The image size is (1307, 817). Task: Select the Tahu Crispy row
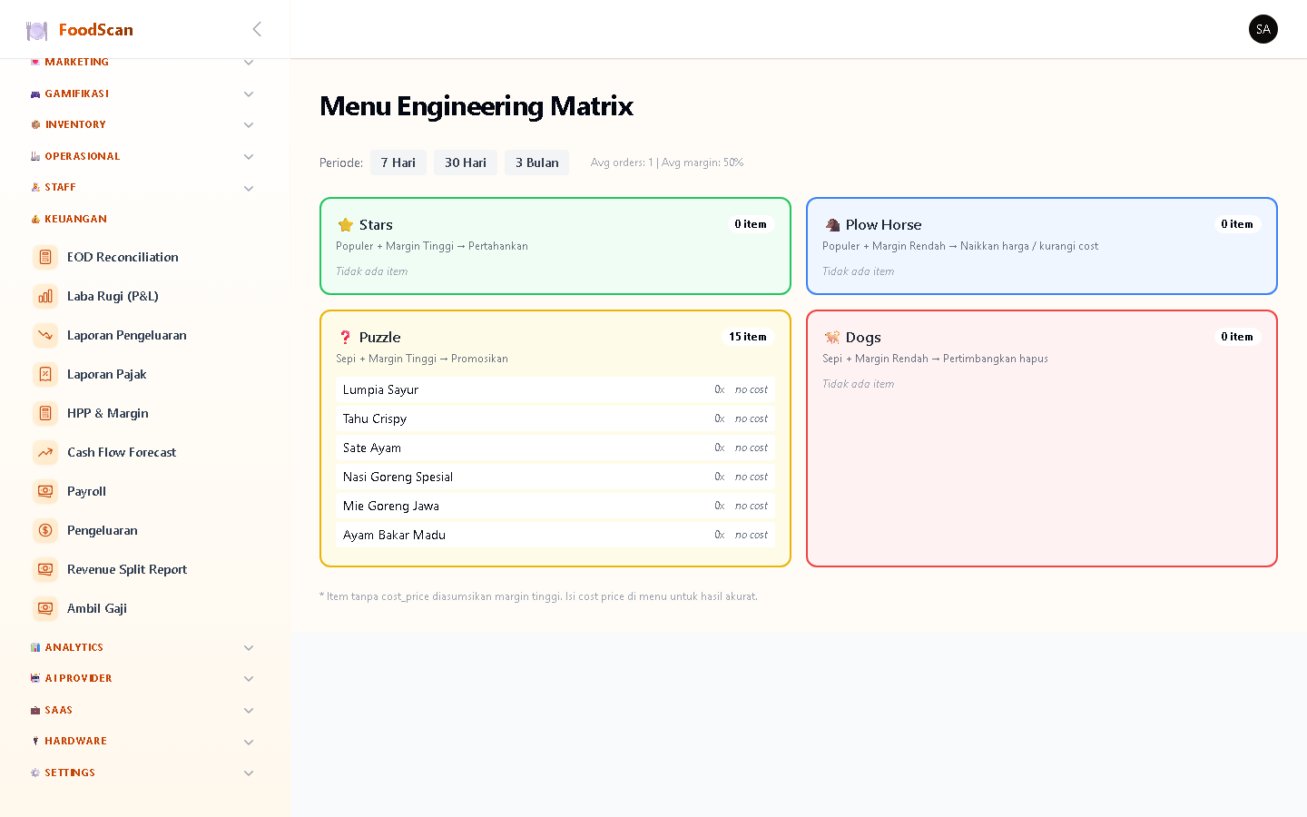click(x=555, y=418)
